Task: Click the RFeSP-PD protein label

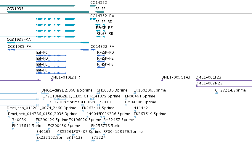Action: click(x=105, y=53)
